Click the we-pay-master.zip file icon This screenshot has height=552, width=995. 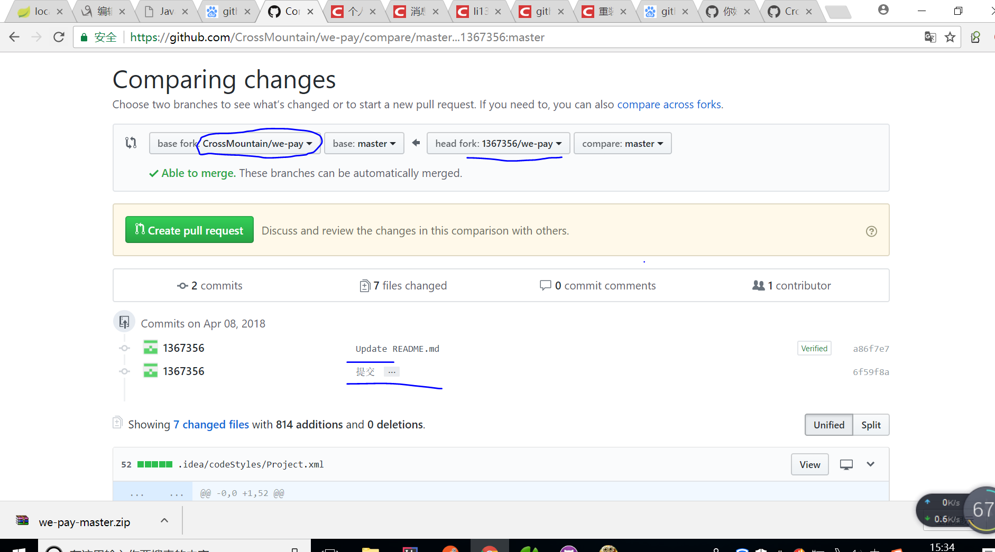coord(22,521)
